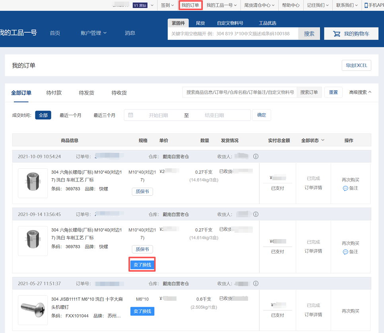Click the 备注 chat icon in second order
Image resolution: width=384 pixels, height=333 pixels.
click(x=345, y=252)
